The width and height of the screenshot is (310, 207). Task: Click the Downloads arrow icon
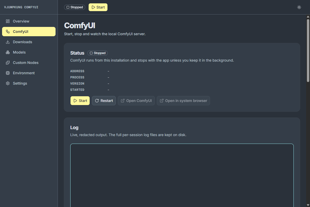(x=8, y=42)
